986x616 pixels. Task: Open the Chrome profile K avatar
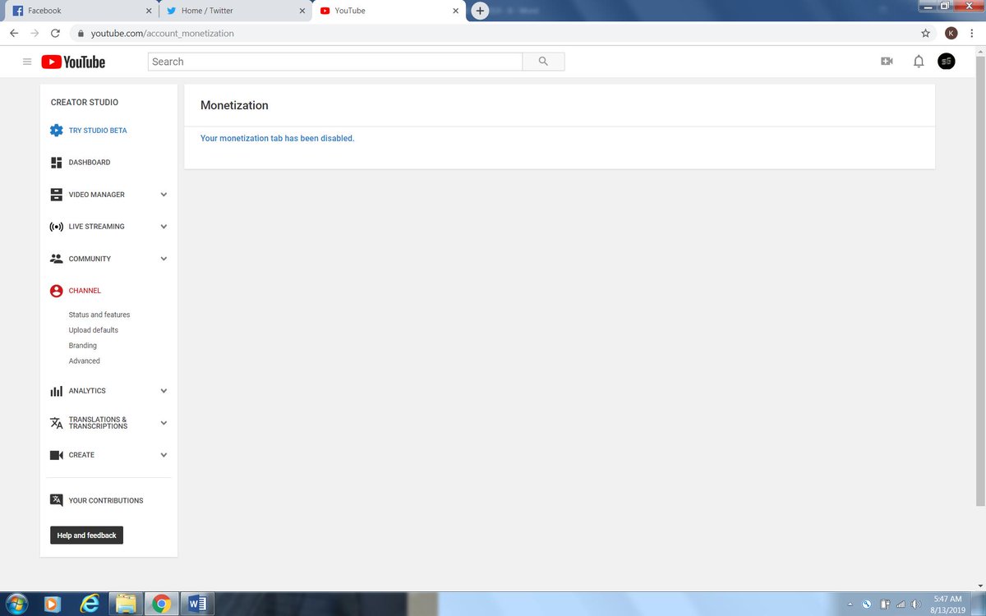(x=951, y=34)
